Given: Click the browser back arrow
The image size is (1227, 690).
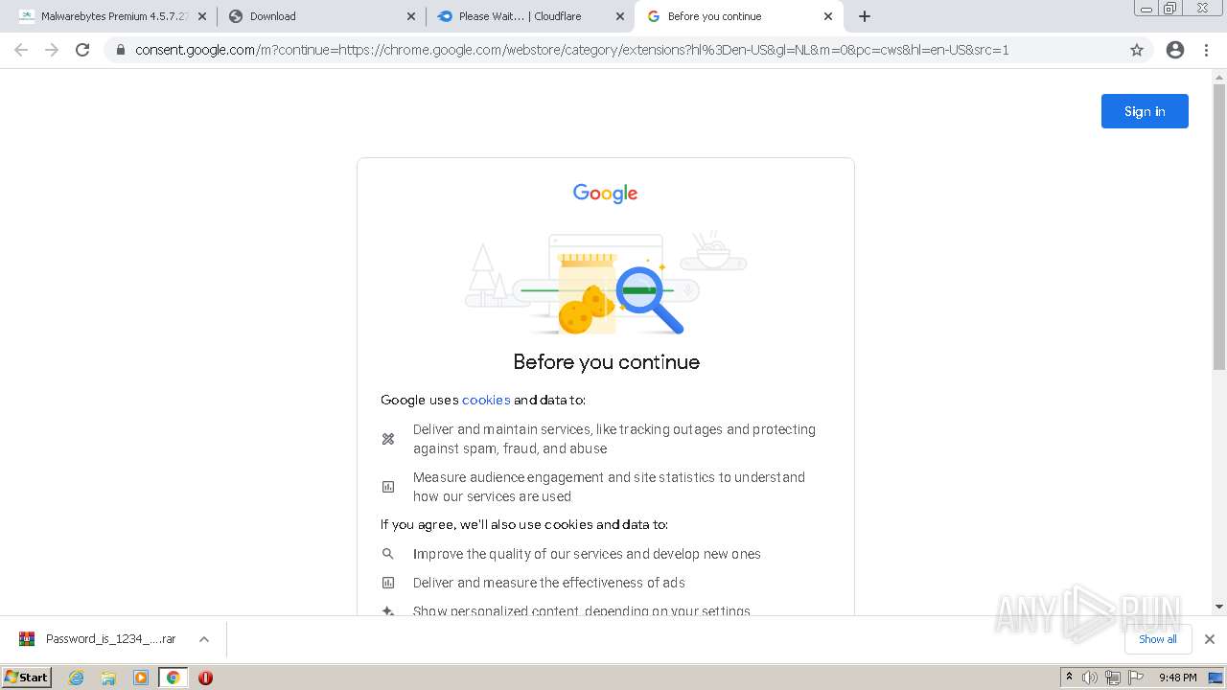Looking at the screenshot, I should 21,50.
